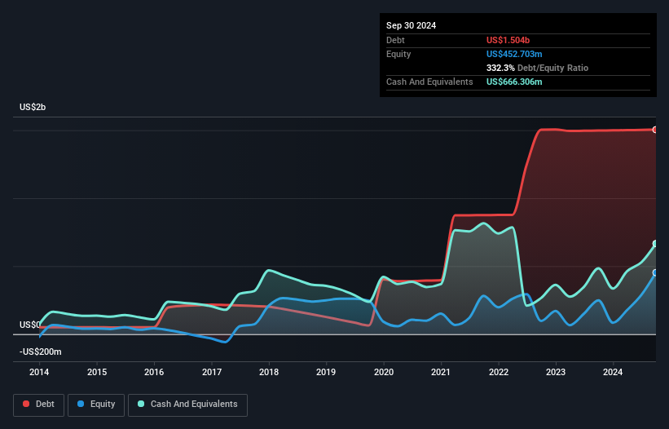Click the US$452.703m equity value

[514, 54]
